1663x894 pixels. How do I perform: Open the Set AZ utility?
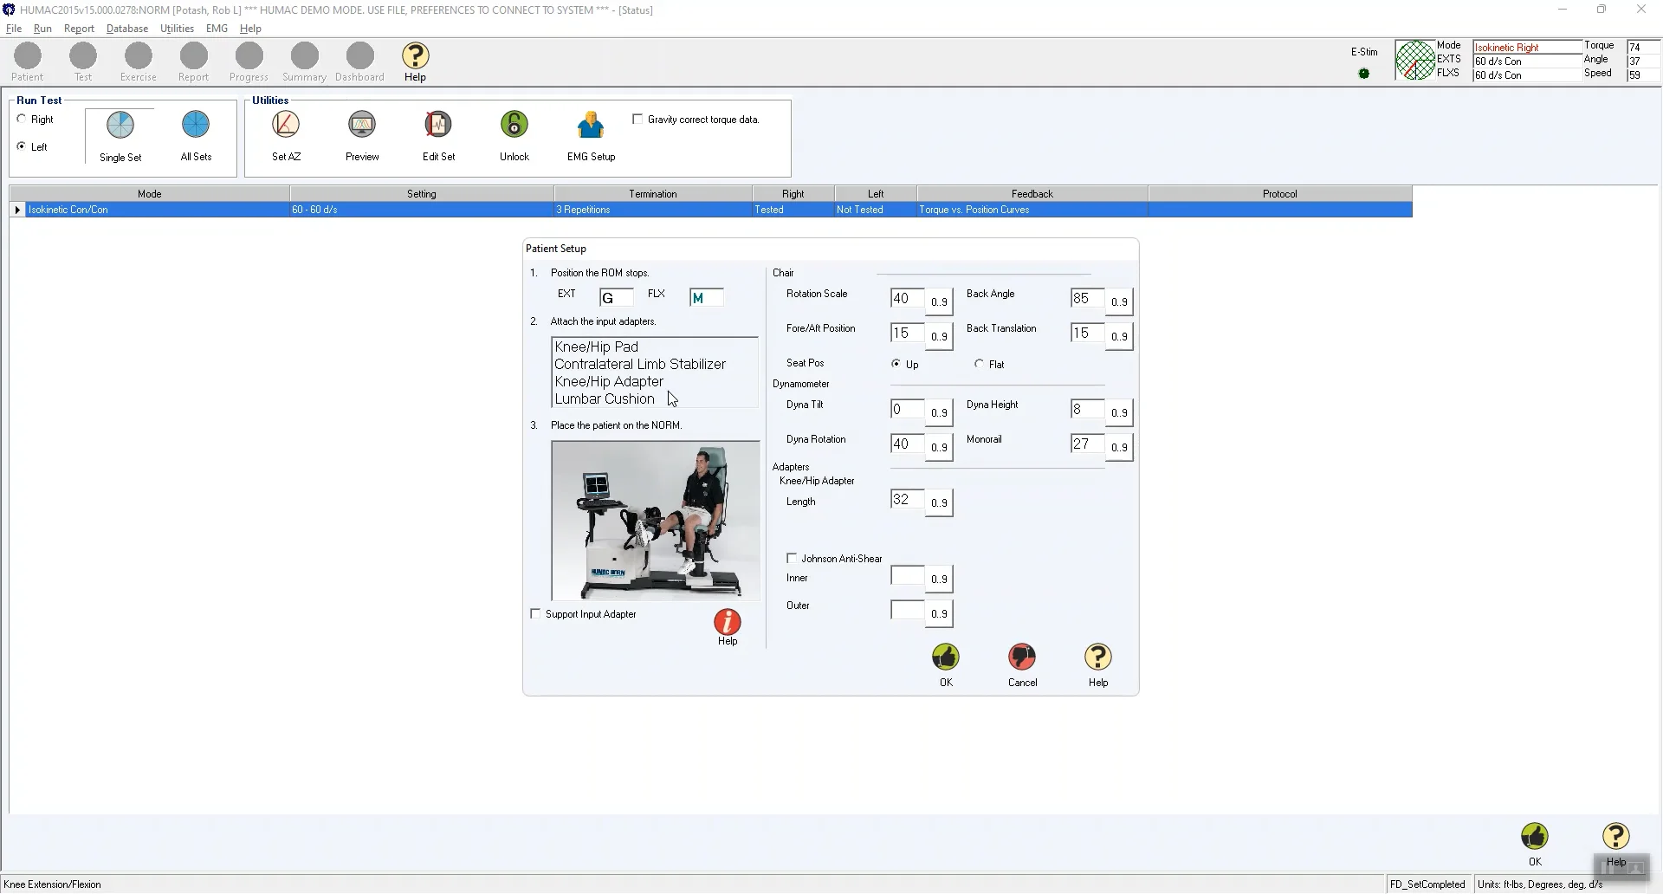point(286,126)
